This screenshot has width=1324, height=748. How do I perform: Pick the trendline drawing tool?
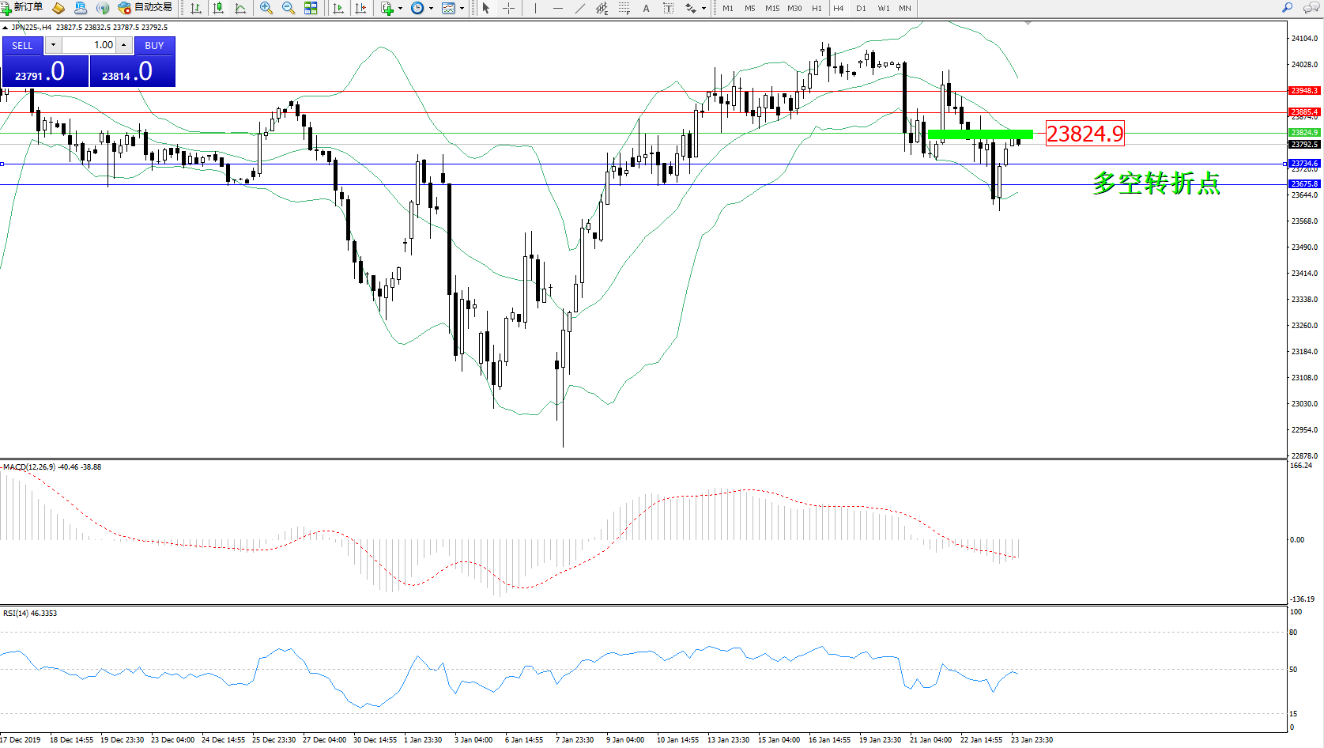click(580, 8)
